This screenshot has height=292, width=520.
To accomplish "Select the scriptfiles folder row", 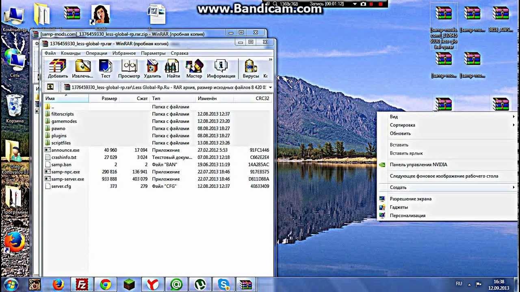I will pos(157,143).
